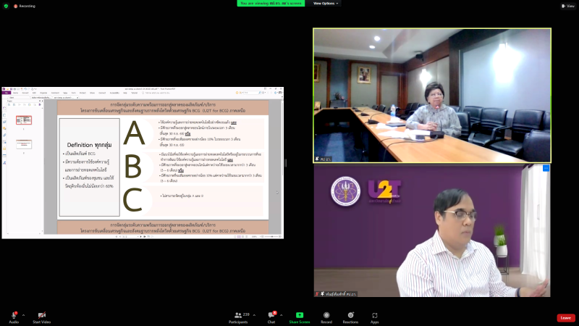Expand audio options arrow next to Audio
This screenshot has width=579, height=326.
coord(23,315)
